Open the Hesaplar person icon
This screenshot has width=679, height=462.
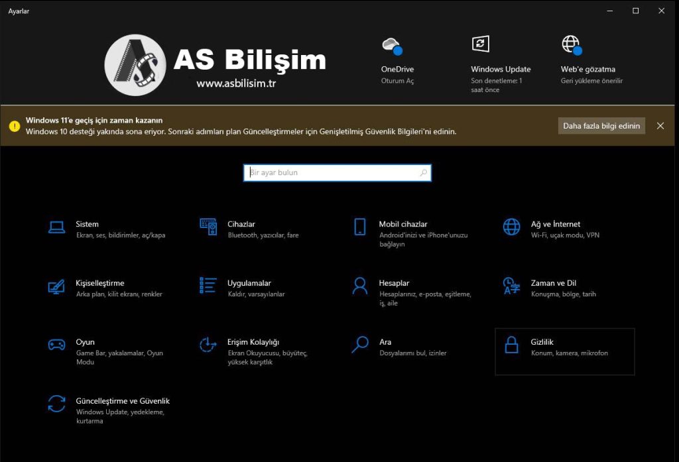(x=360, y=286)
